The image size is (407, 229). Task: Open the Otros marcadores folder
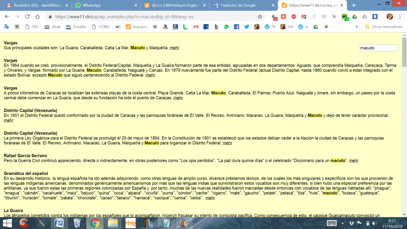(x=383, y=27)
